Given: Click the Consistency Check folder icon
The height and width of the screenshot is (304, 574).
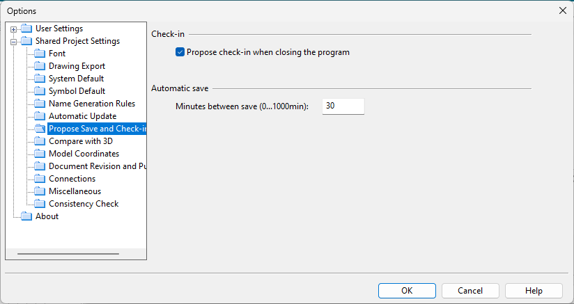Looking at the screenshot, I should 40,204.
